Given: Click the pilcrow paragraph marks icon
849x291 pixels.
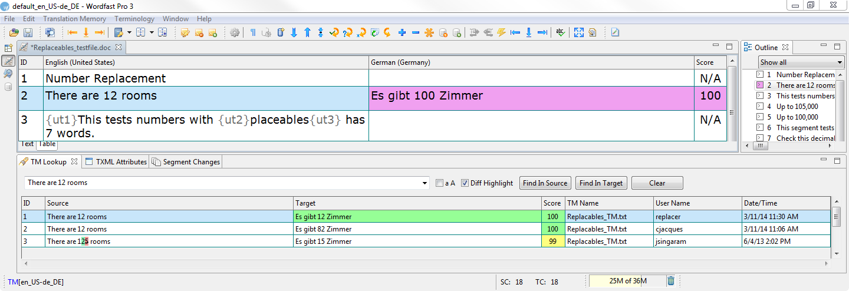Looking at the screenshot, I should tap(253, 32).
